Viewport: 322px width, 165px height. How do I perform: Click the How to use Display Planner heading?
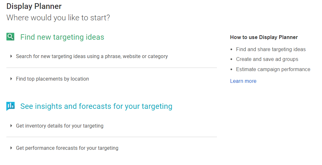coord(264,37)
